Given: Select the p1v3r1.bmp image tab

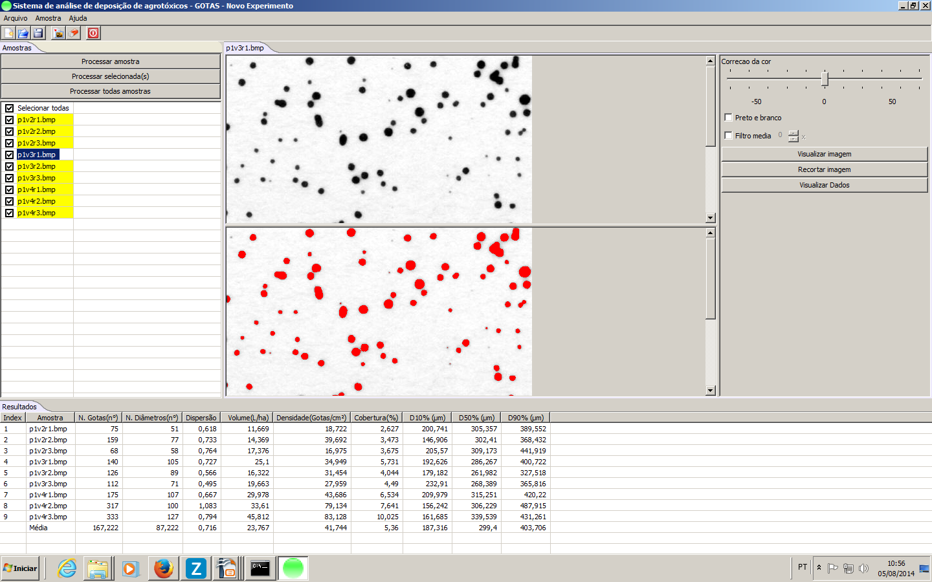Looking at the screenshot, I should click(245, 48).
